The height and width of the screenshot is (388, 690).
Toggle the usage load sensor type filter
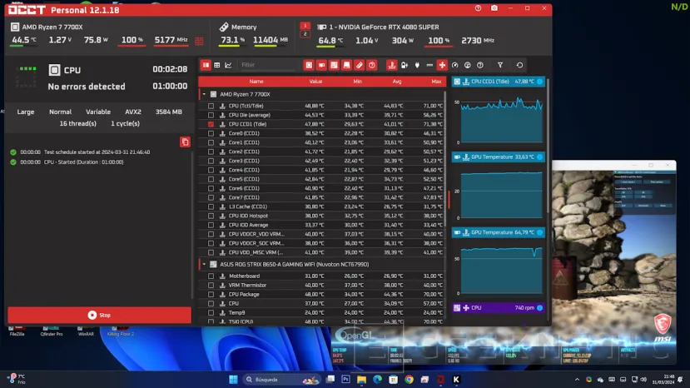click(467, 65)
